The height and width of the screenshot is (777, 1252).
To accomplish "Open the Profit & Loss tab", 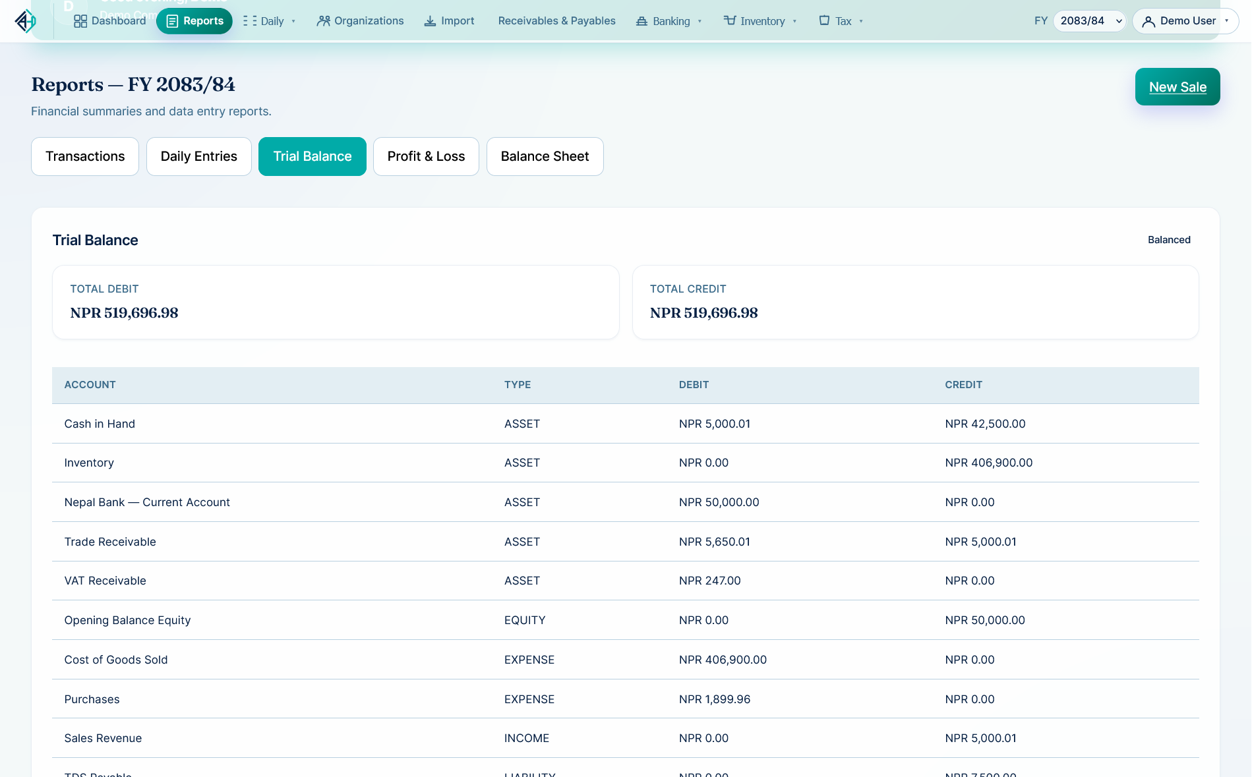I will (x=426, y=156).
